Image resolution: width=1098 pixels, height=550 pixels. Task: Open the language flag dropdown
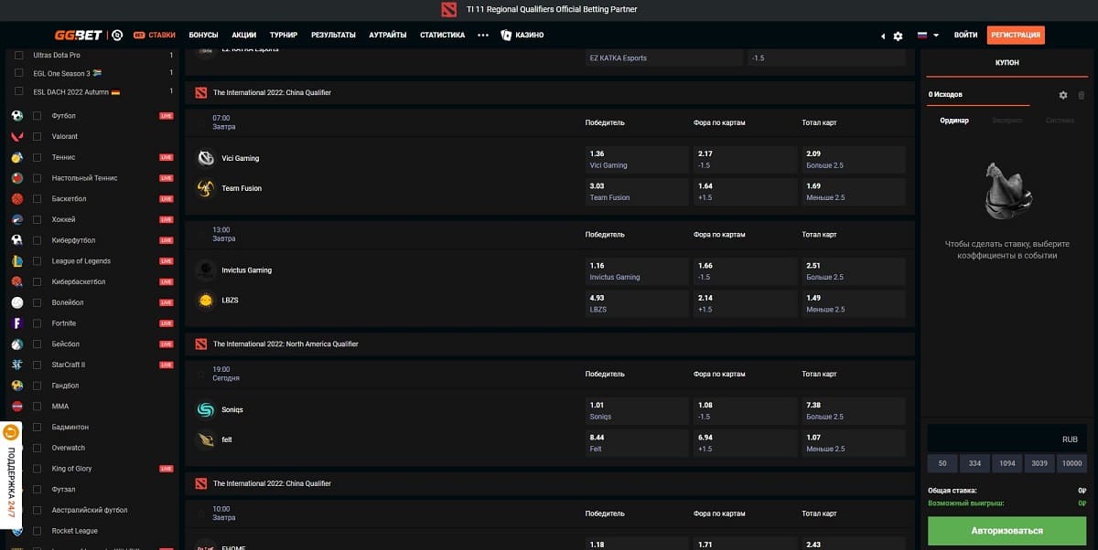(x=929, y=36)
